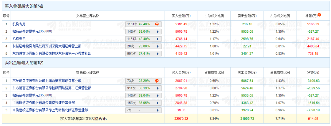Screen dimensions: 331x126
Task: Select total net amount 514.59
Action: coord(313,119)
